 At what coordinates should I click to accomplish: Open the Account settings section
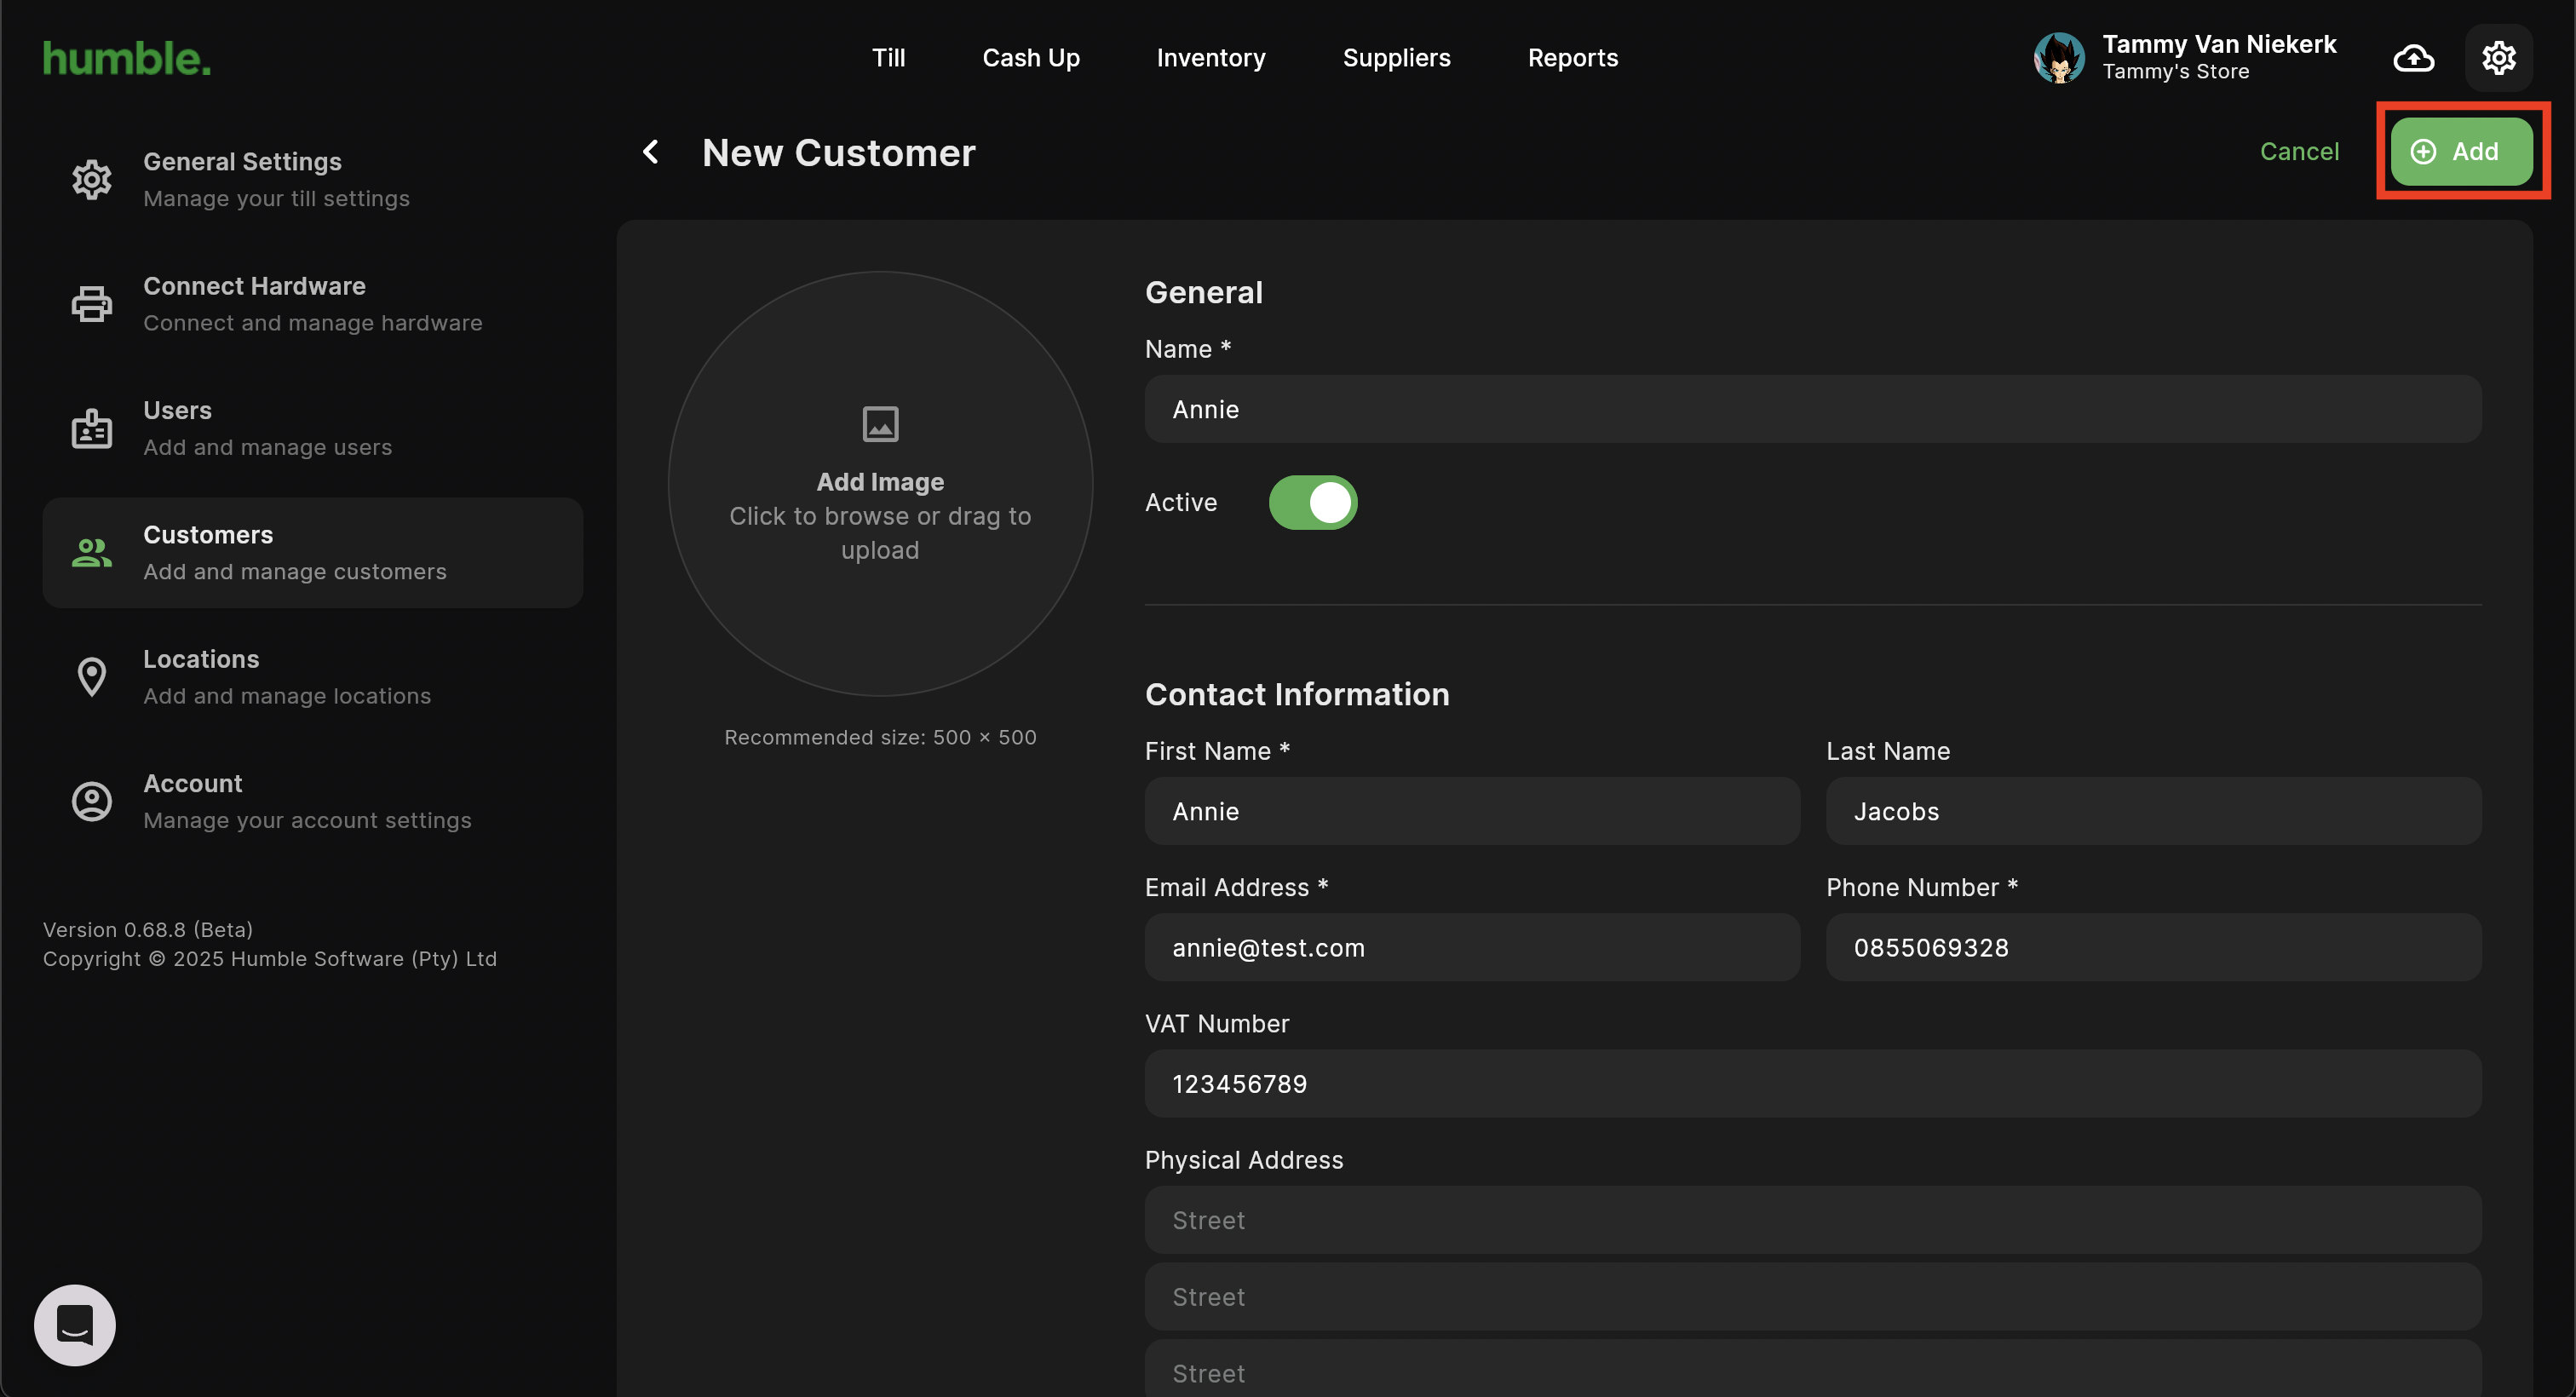(x=313, y=802)
